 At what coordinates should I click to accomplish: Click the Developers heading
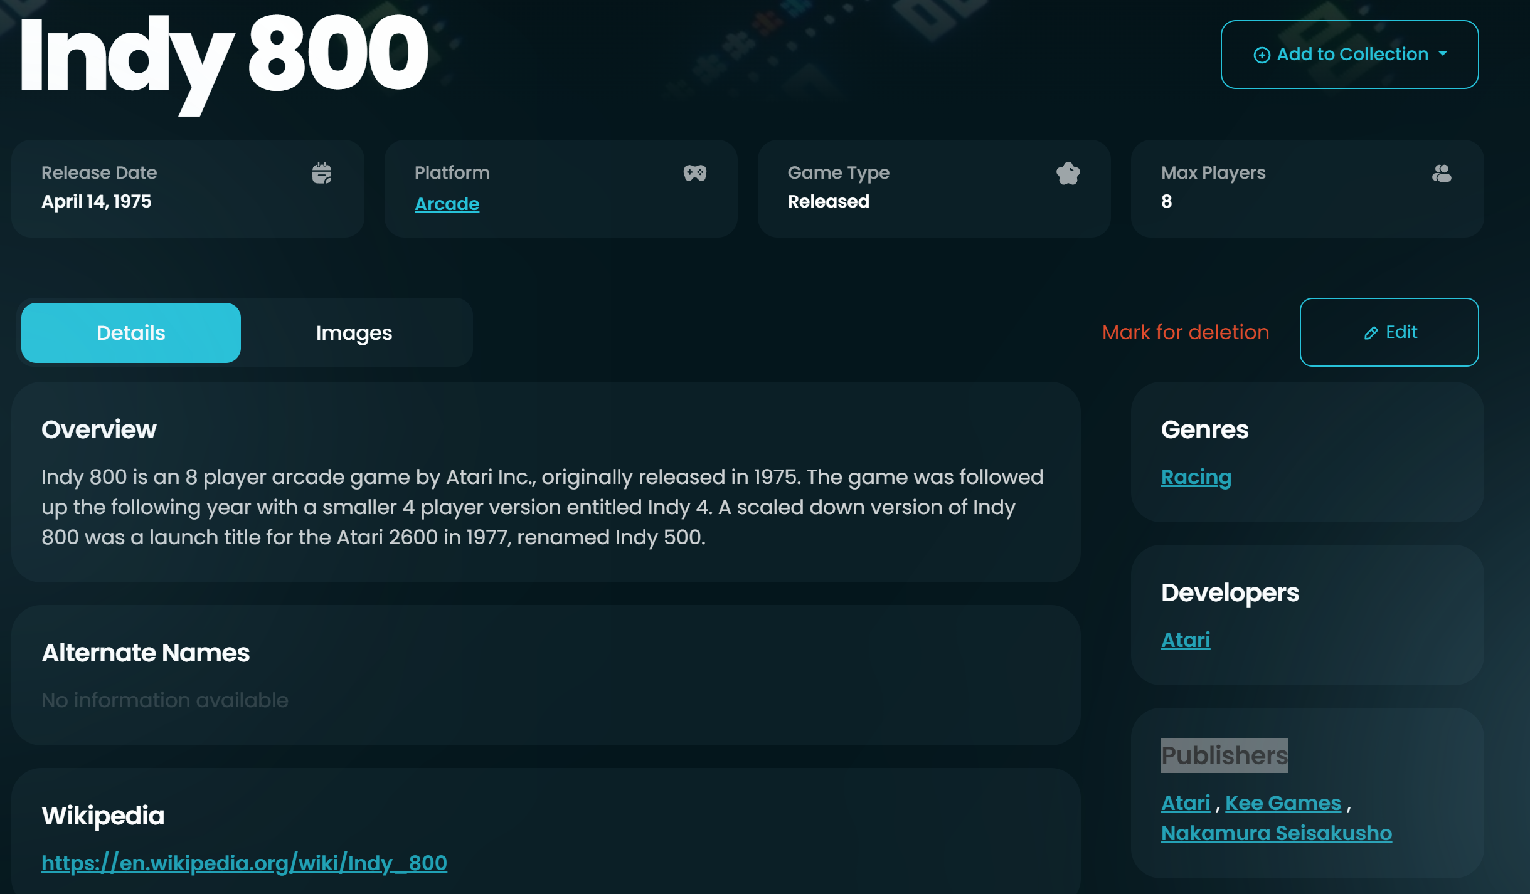coord(1230,592)
